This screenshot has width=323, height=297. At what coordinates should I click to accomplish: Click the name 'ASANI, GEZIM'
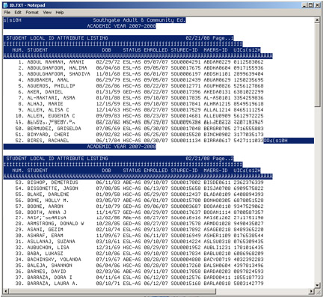(x=45, y=230)
